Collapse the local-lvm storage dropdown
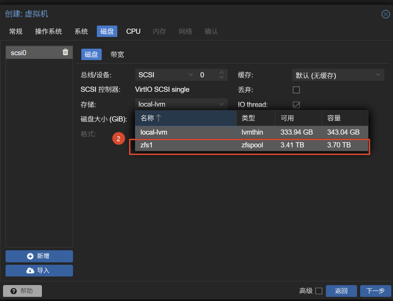Screen dimensions: 393x301 [x=221, y=104]
